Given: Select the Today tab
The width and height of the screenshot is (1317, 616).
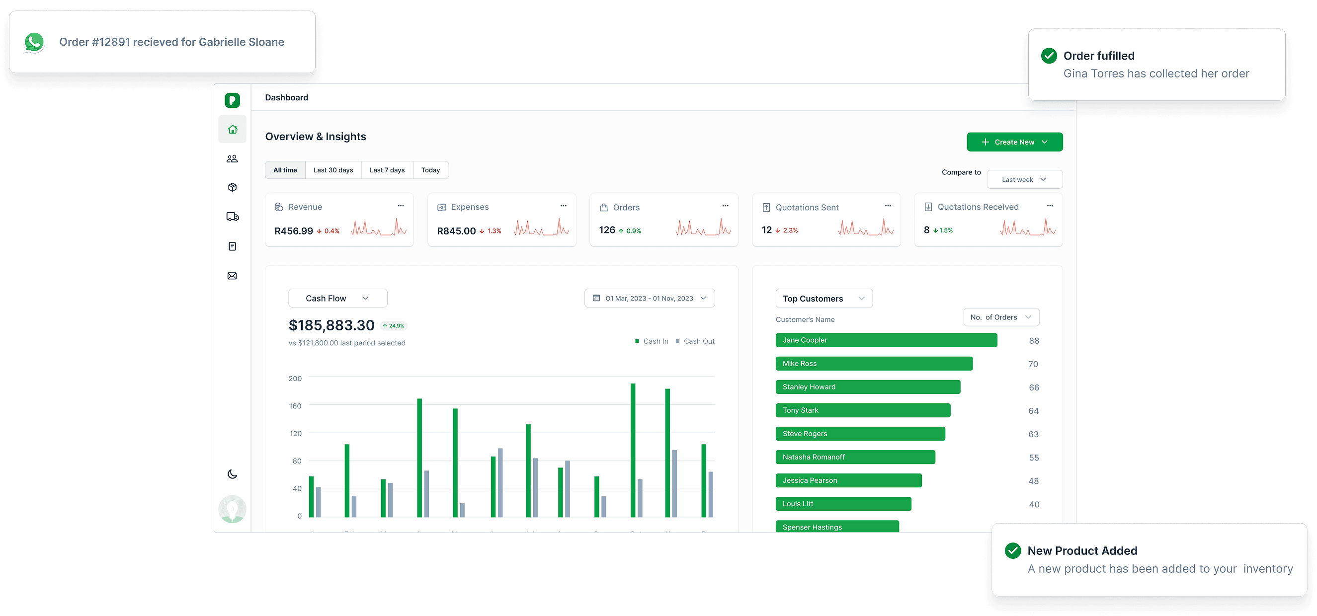Looking at the screenshot, I should point(430,170).
